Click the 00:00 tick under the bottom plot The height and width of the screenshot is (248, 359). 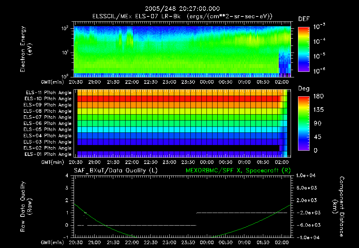click(x=206, y=242)
